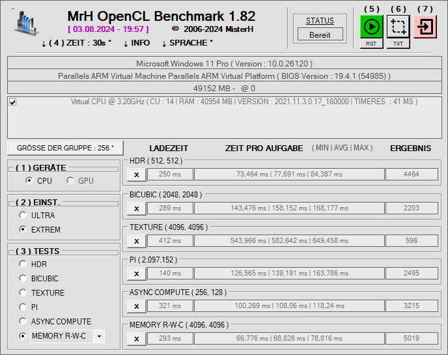The height and width of the screenshot is (355, 448).
Task: Click the RST reset button
Action: click(371, 44)
